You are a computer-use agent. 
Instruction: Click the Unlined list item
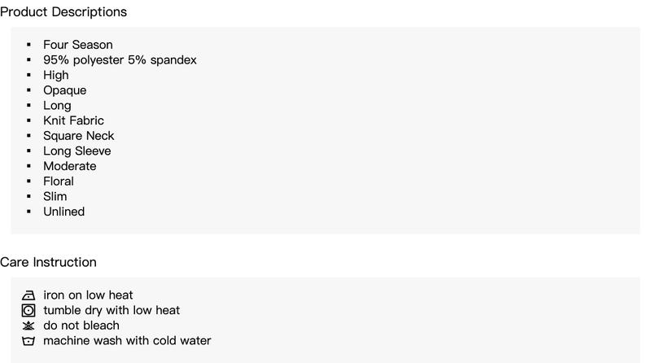pos(64,212)
